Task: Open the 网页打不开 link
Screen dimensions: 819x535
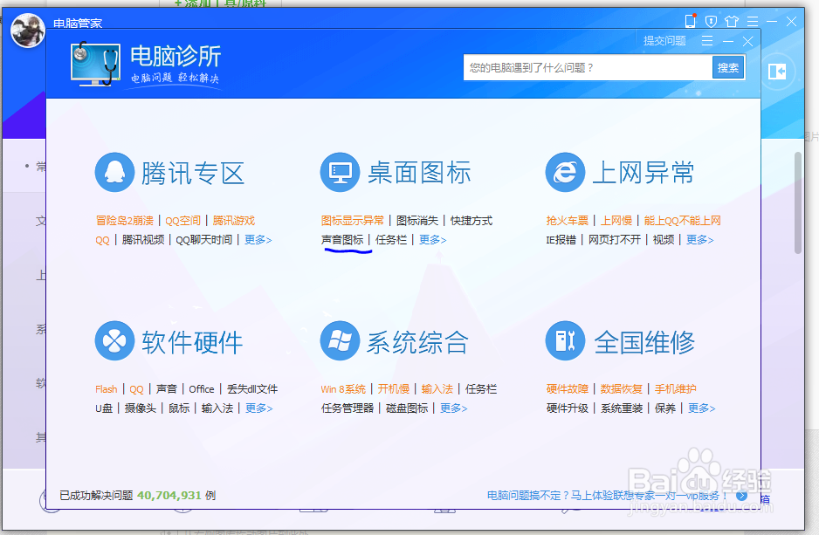Action: pos(615,240)
